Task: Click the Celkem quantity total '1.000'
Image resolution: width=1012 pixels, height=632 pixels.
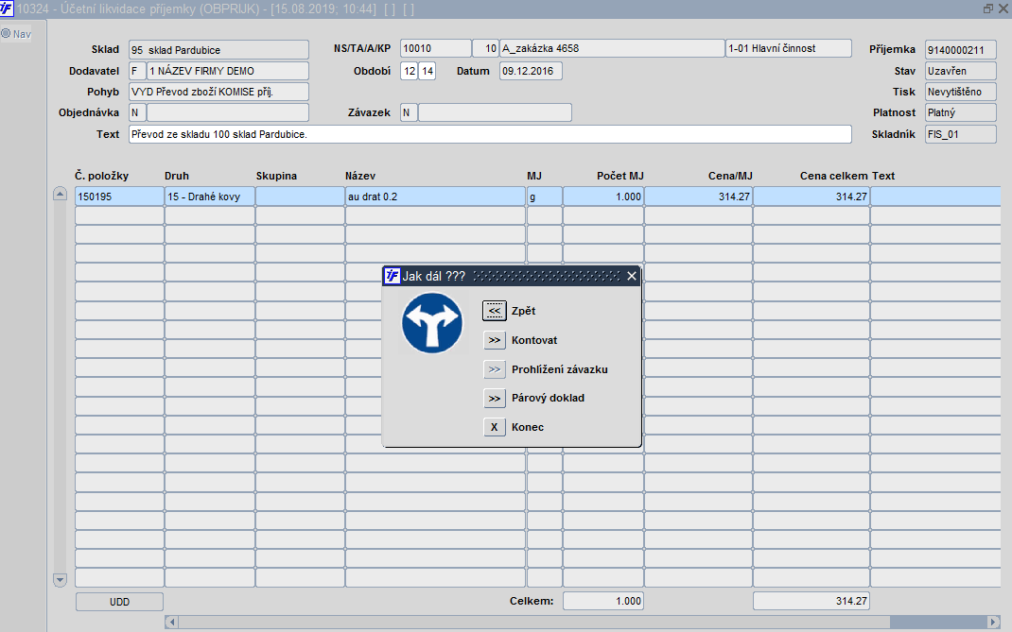Action: 603,601
